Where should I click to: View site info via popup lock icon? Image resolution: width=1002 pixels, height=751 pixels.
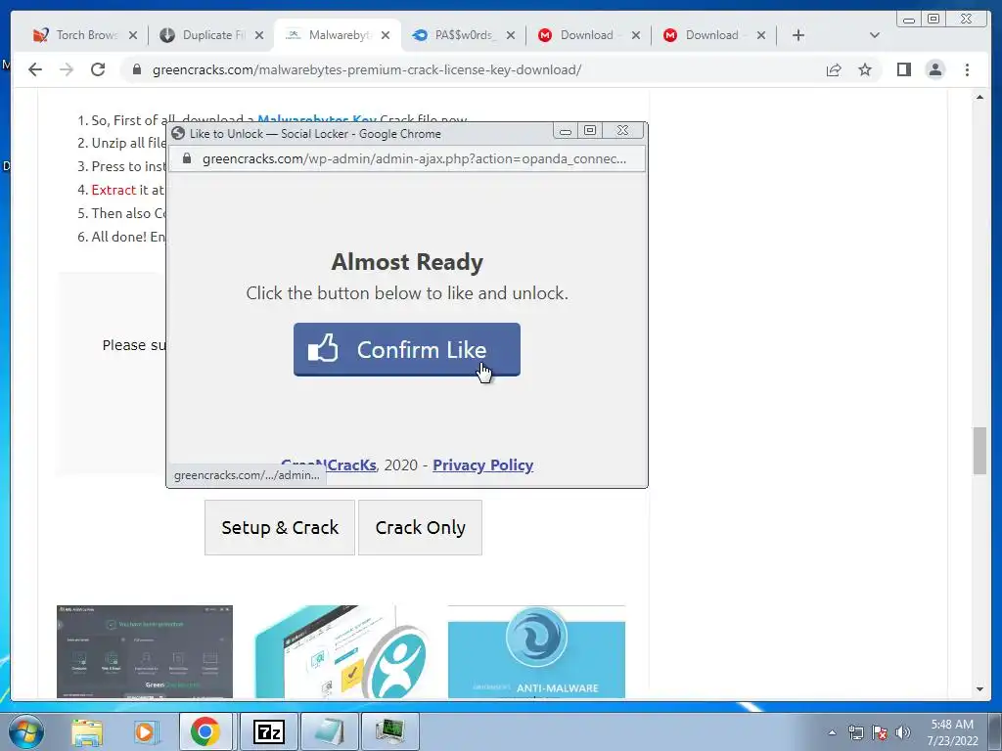click(x=187, y=158)
